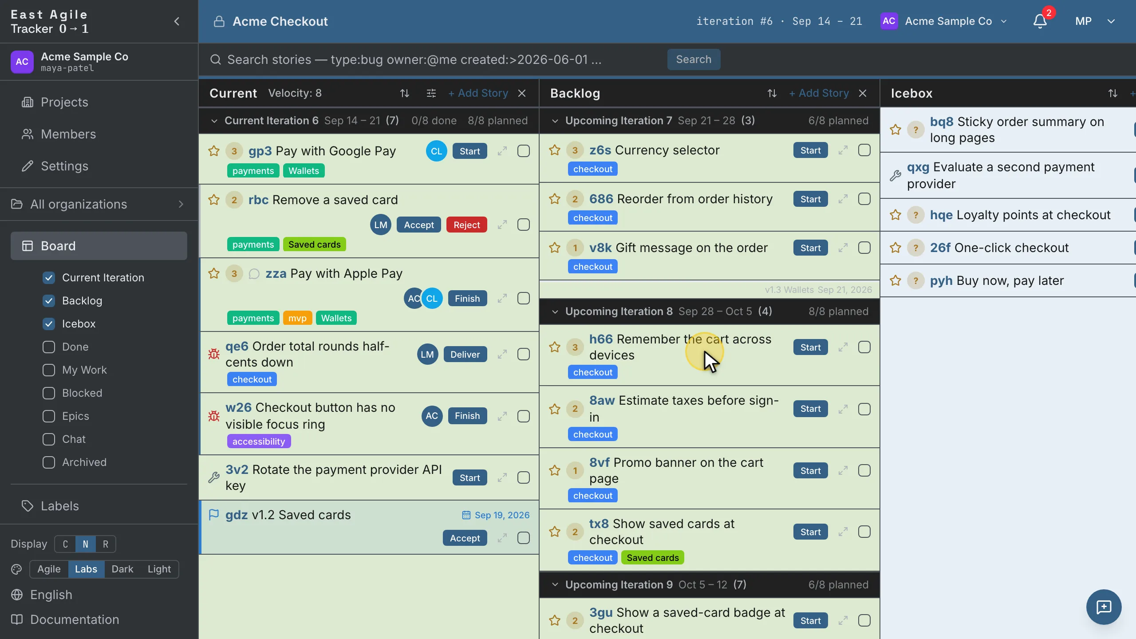Open the Acme Sample Co organization dropdown
The width and height of the screenshot is (1136, 639).
944,21
